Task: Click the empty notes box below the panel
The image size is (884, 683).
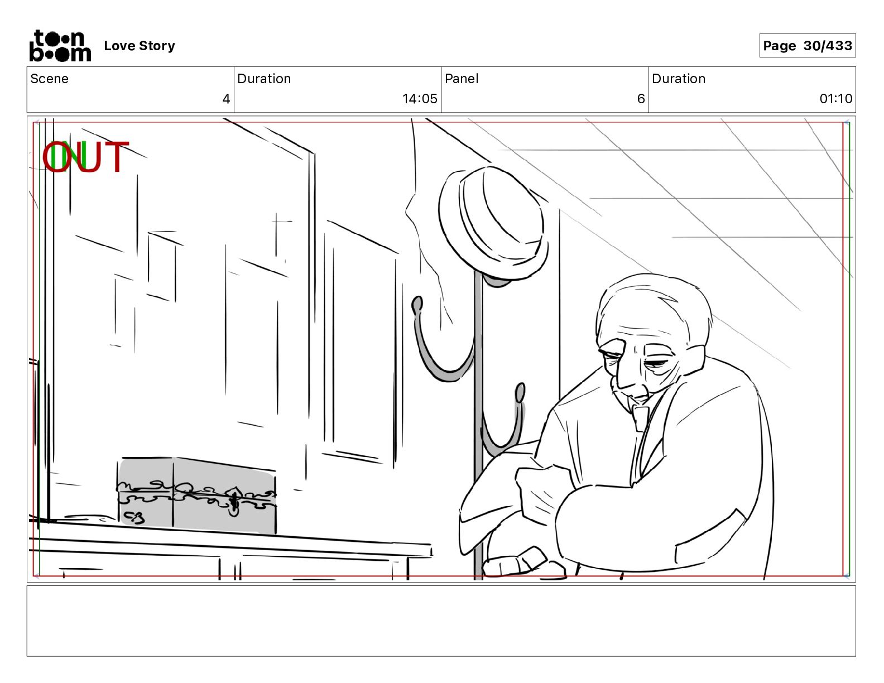Action: point(441,621)
